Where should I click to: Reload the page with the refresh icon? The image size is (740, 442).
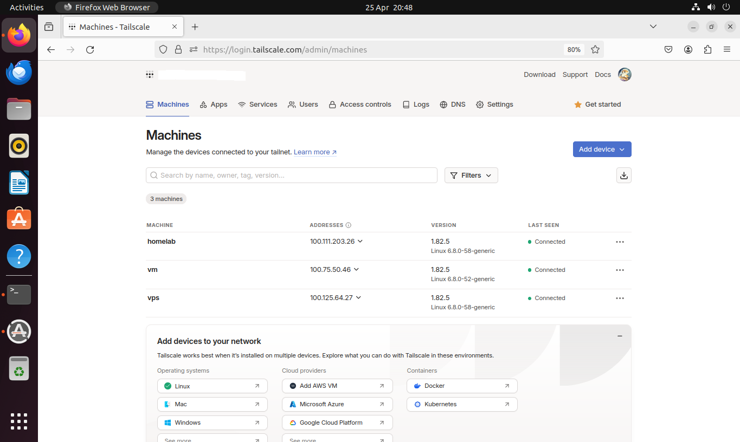pos(90,49)
